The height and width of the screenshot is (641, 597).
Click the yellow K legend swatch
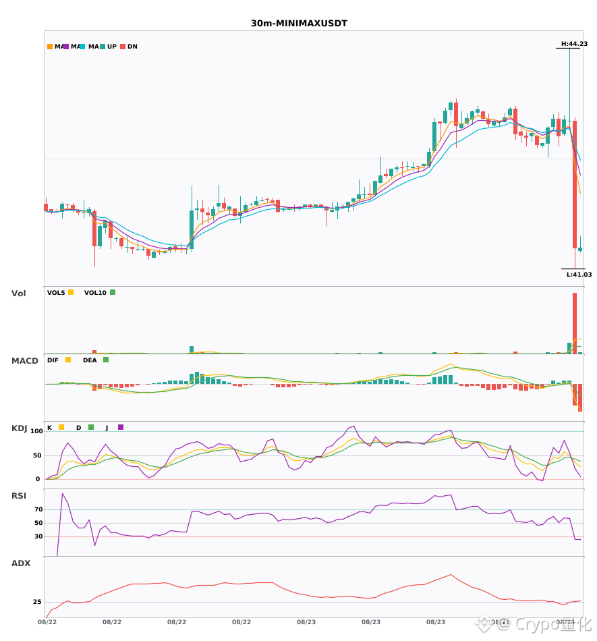tap(61, 427)
